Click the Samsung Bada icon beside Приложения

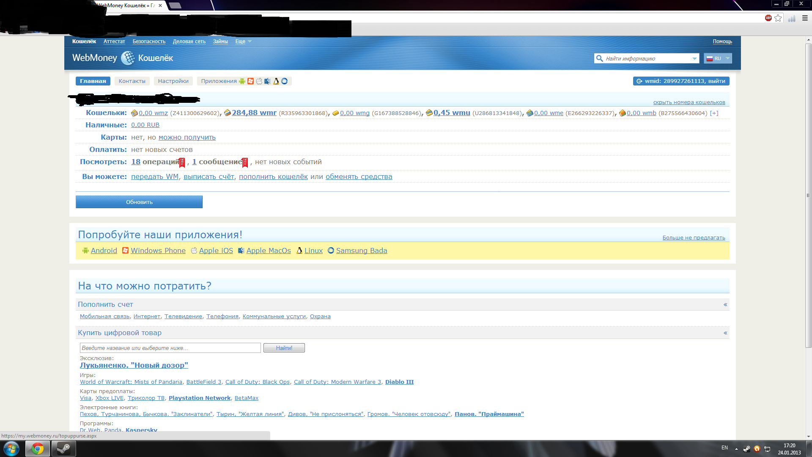point(285,81)
